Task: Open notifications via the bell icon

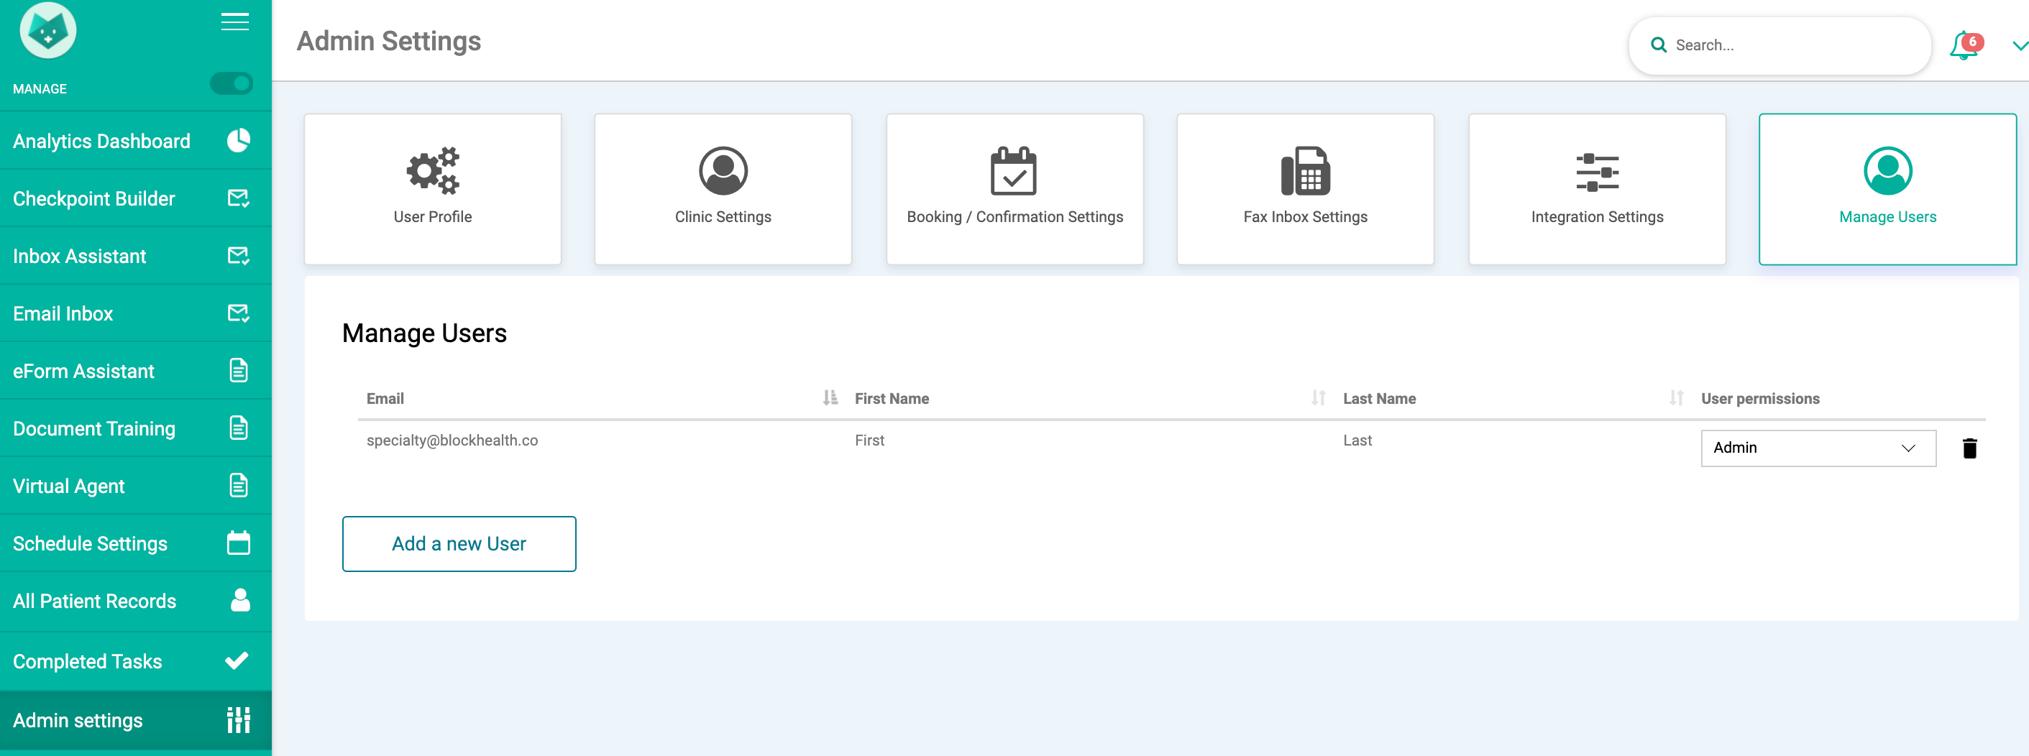Action: (x=1966, y=46)
